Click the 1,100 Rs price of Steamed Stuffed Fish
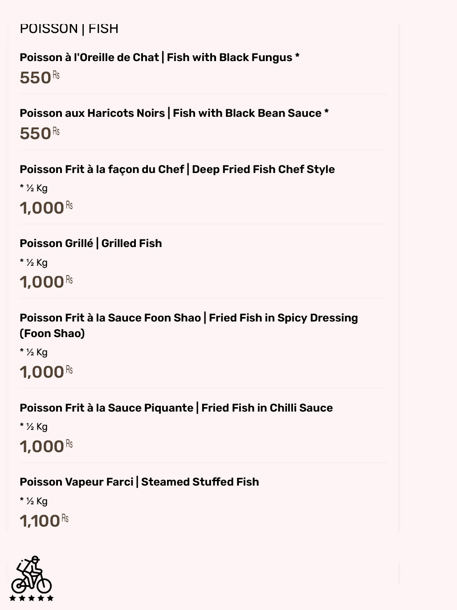The width and height of the screenshot is (457, 610). (44, 520)
